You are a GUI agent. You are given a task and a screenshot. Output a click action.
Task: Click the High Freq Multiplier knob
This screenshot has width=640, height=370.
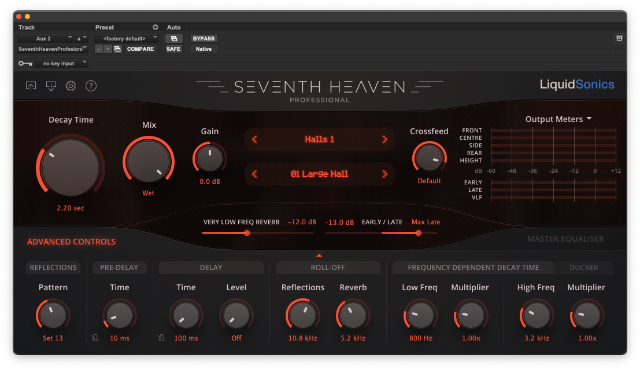click(587, 315)
